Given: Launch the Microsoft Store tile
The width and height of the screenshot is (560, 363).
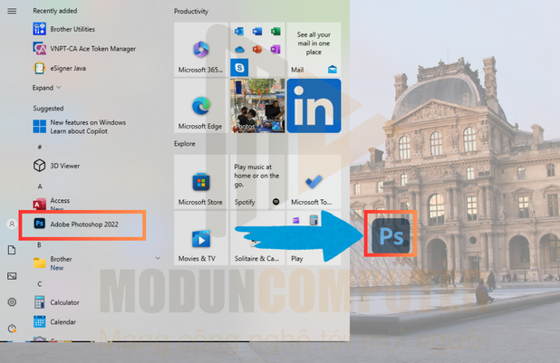Looking at the screenshot, I should pyautogui.click(x=200, y=182).
